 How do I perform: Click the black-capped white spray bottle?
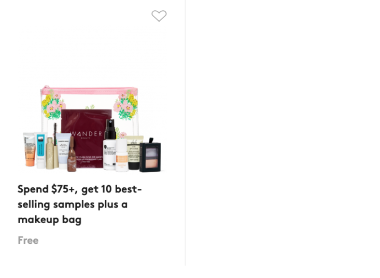pos(109,145)
